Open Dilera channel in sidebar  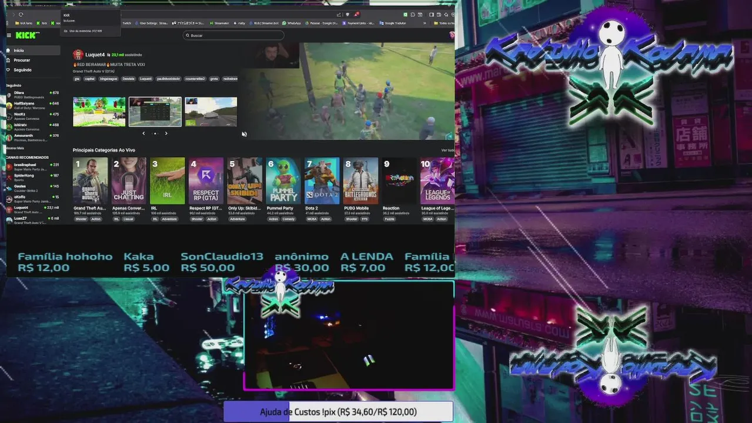(33, 94)
